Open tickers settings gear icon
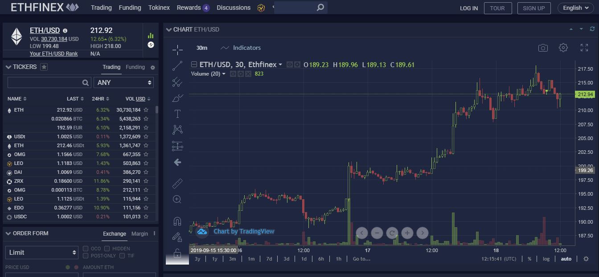 click(153, 68)
